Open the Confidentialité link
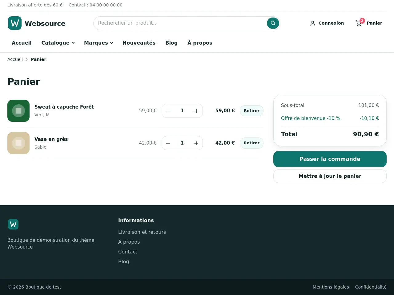 pyautogui.click(x=371, y=287)
